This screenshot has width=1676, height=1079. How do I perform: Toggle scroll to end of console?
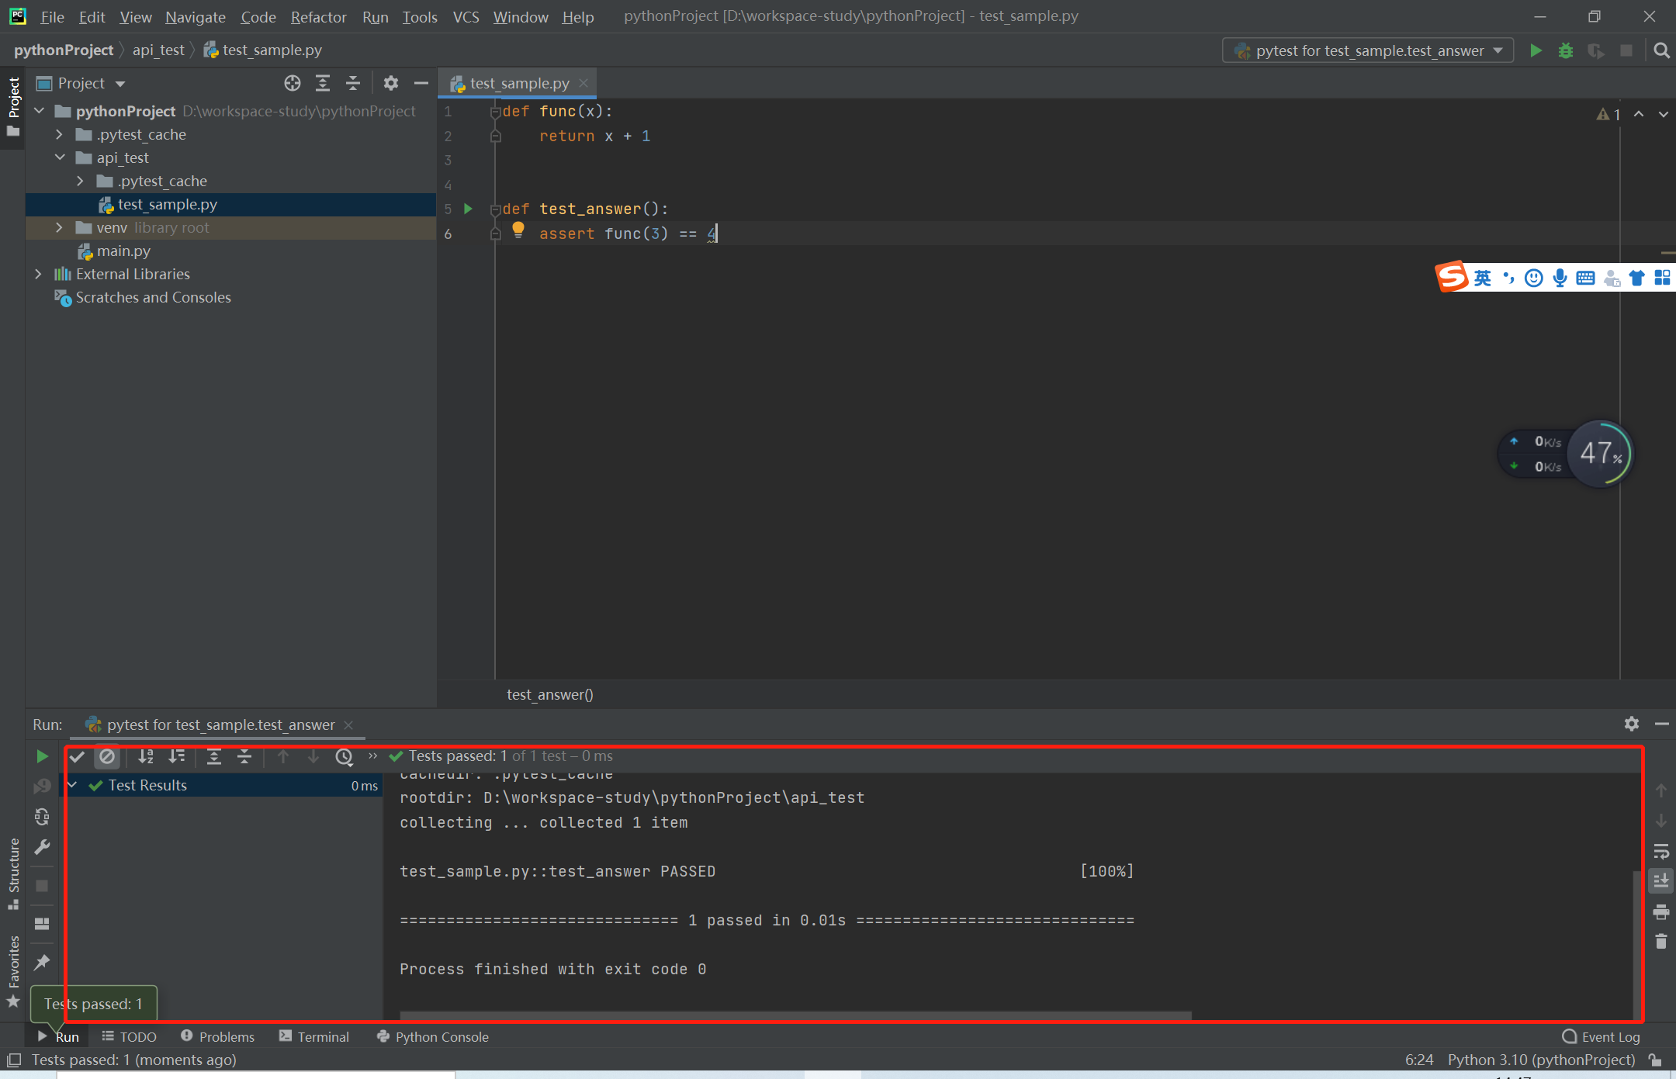pyautogui.click(x=1661, y=880)
